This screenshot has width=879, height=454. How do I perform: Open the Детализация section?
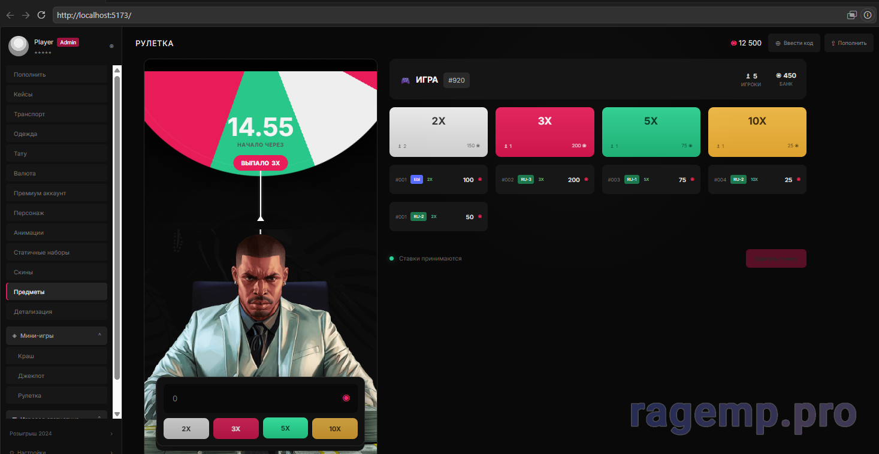(56, 312)
